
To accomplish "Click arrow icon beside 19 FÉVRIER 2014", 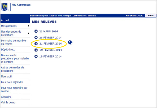I will (36, 56).
